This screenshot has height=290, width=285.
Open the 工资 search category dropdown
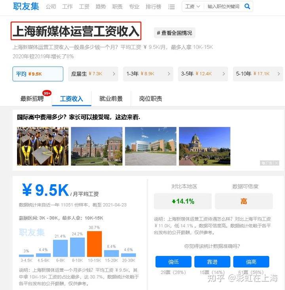[193, 7]
